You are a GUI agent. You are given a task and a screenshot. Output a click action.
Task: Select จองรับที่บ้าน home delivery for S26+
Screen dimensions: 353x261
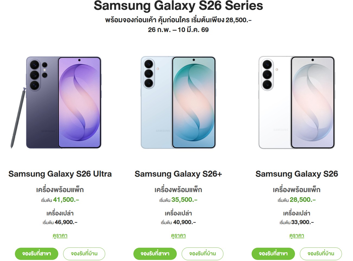pyautogui.click(x=202, y=254)
